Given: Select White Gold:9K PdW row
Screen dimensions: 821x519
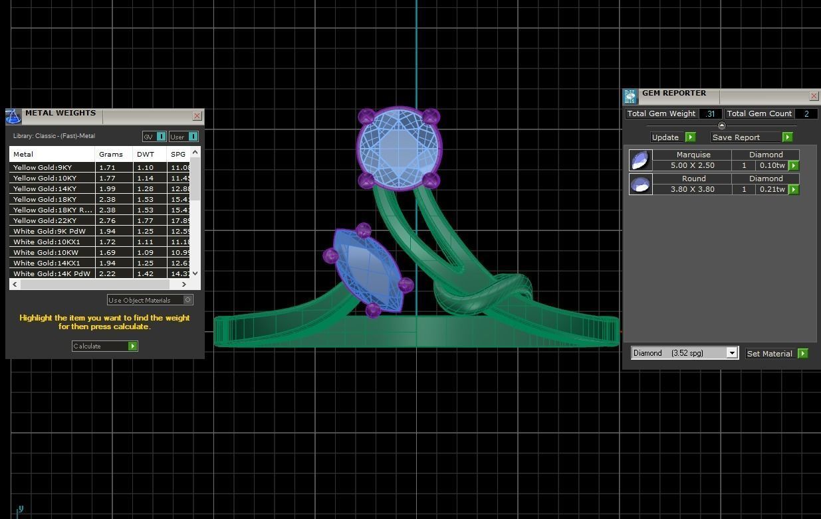Looking at the screenshot, I should coord(100,232).
